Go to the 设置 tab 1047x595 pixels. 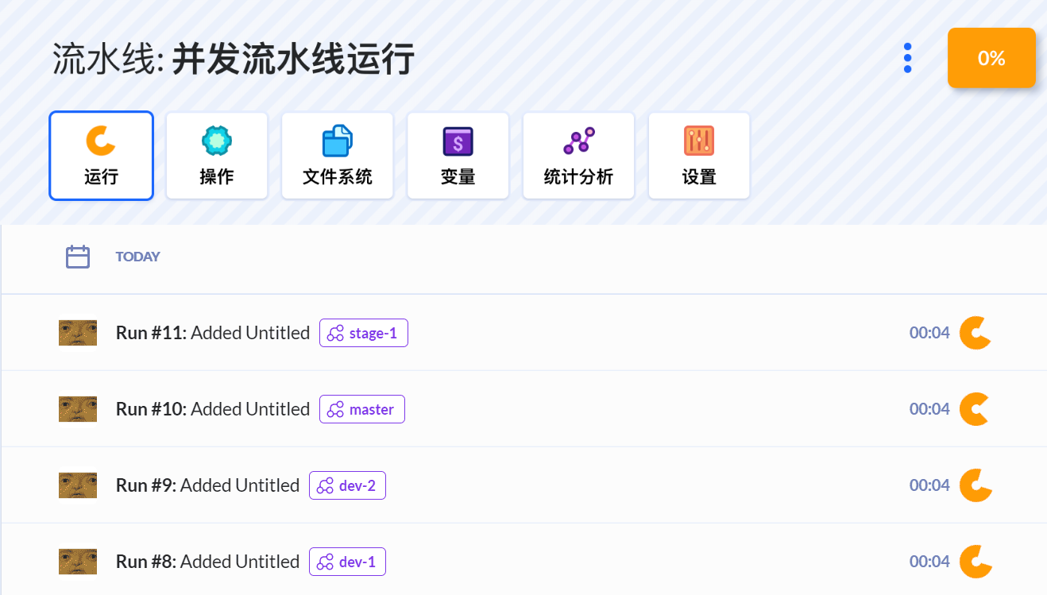click(699, 156)
